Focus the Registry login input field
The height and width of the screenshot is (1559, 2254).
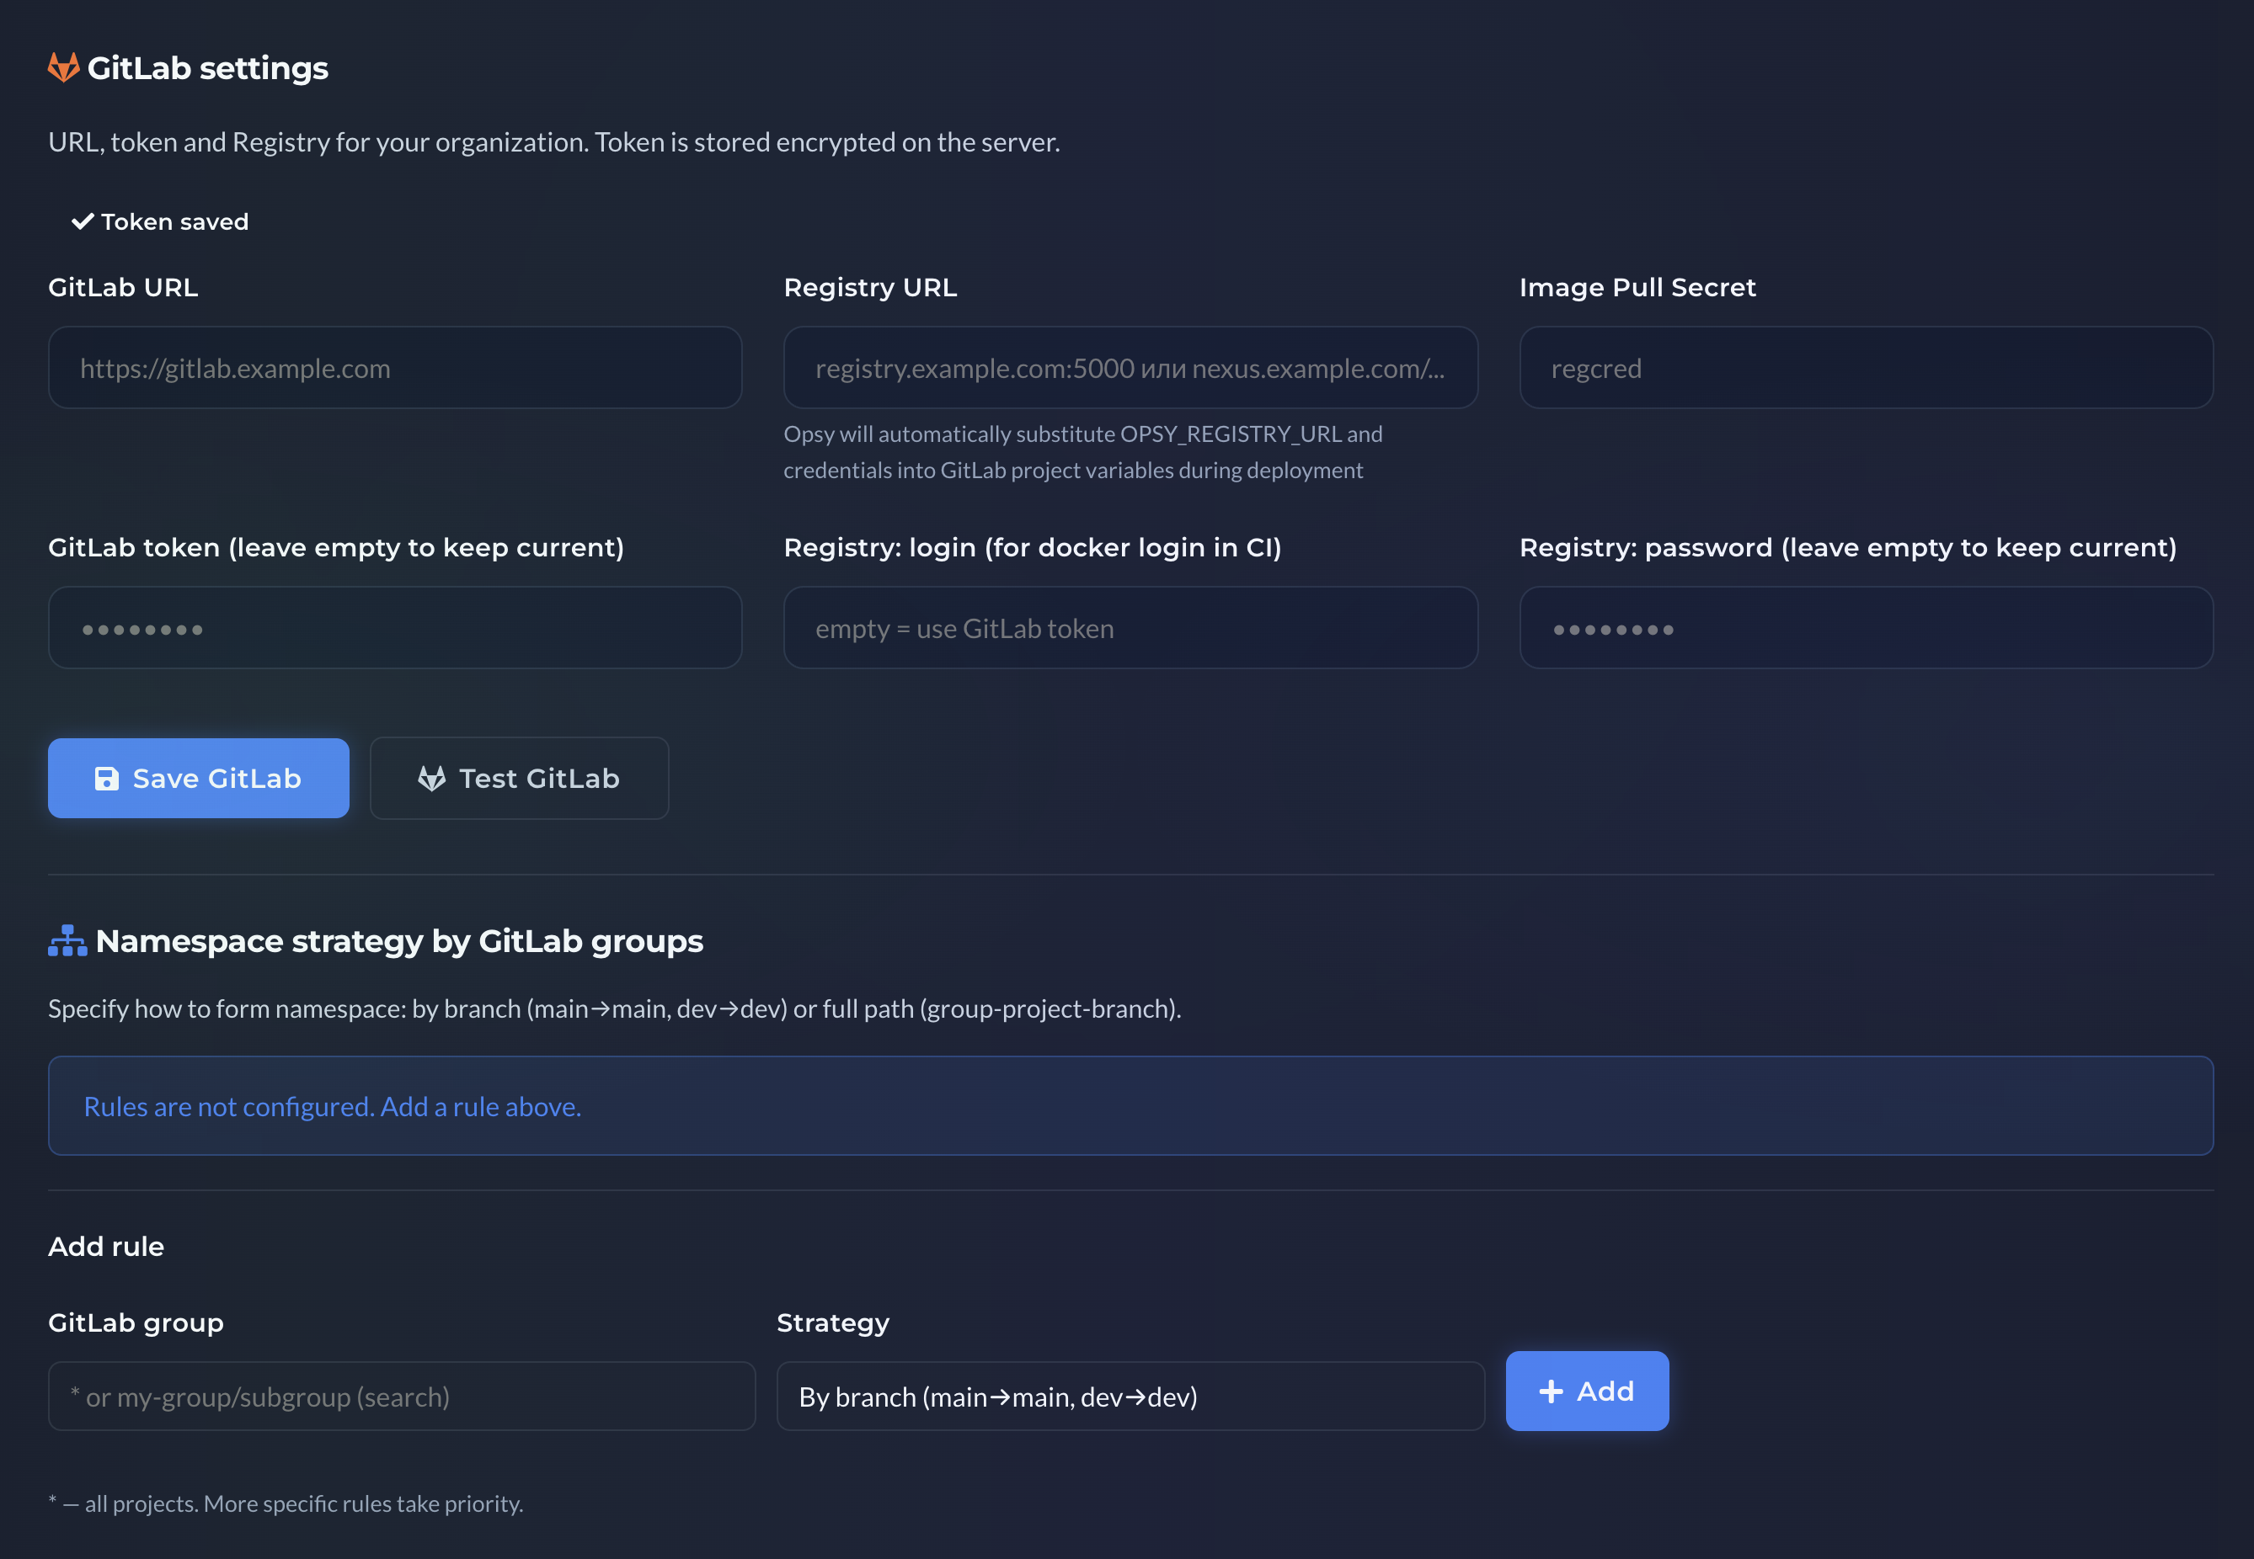(1130, 627)
